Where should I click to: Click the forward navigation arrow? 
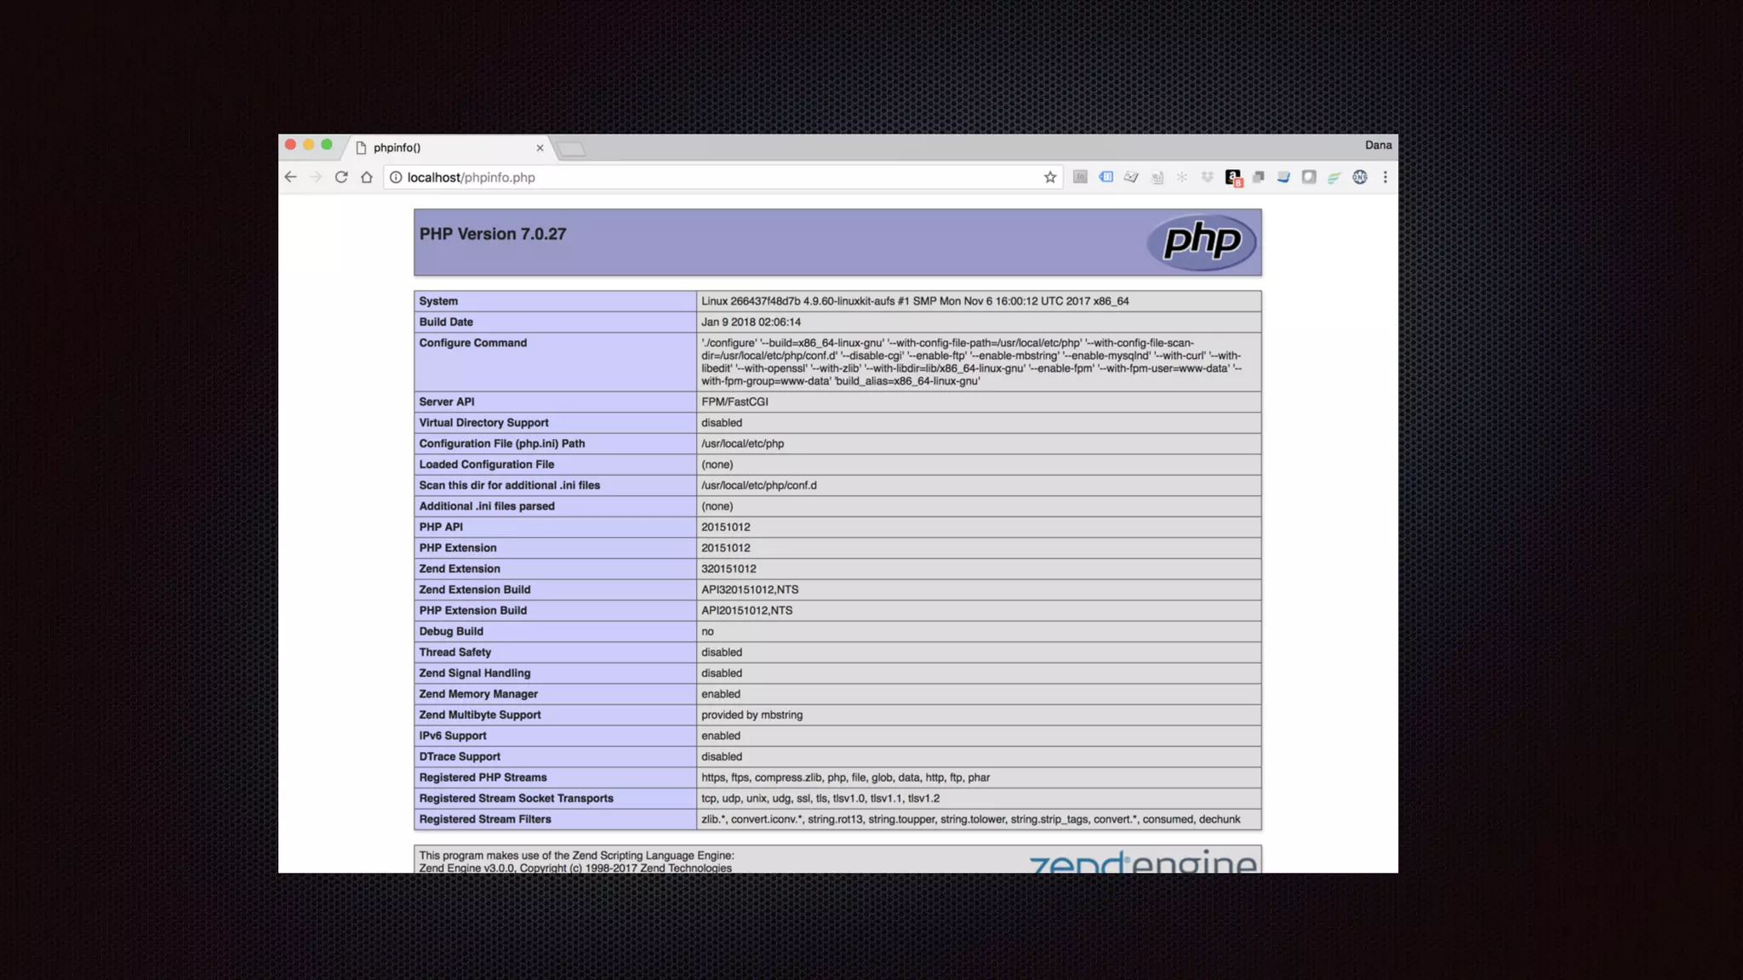click(316, 177)
